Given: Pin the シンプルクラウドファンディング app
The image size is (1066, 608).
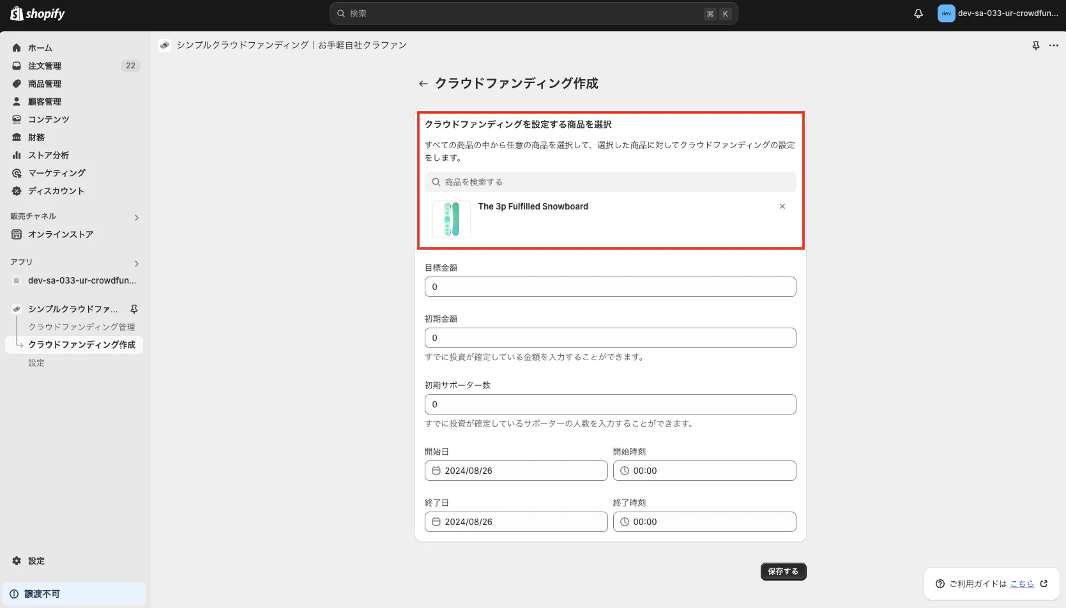Looking at the screenshot, I should (134, 308).
